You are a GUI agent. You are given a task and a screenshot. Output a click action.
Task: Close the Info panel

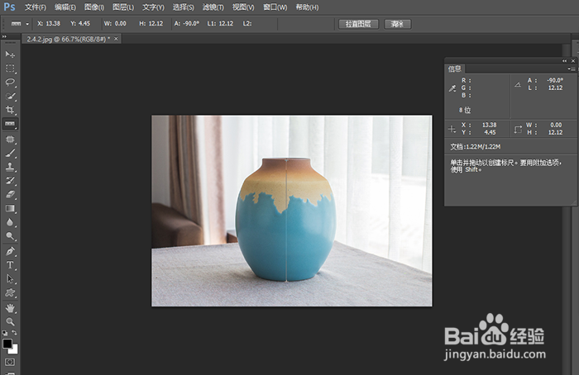click(573, 61)
